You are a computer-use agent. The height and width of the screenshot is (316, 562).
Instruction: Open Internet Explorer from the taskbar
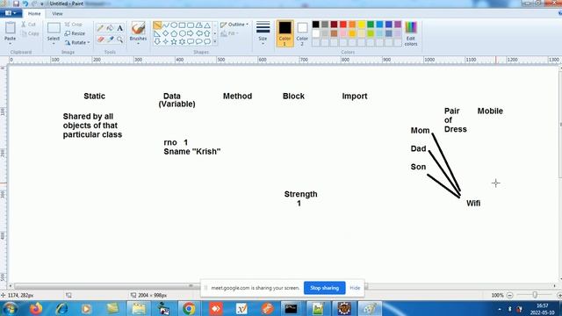61,308
